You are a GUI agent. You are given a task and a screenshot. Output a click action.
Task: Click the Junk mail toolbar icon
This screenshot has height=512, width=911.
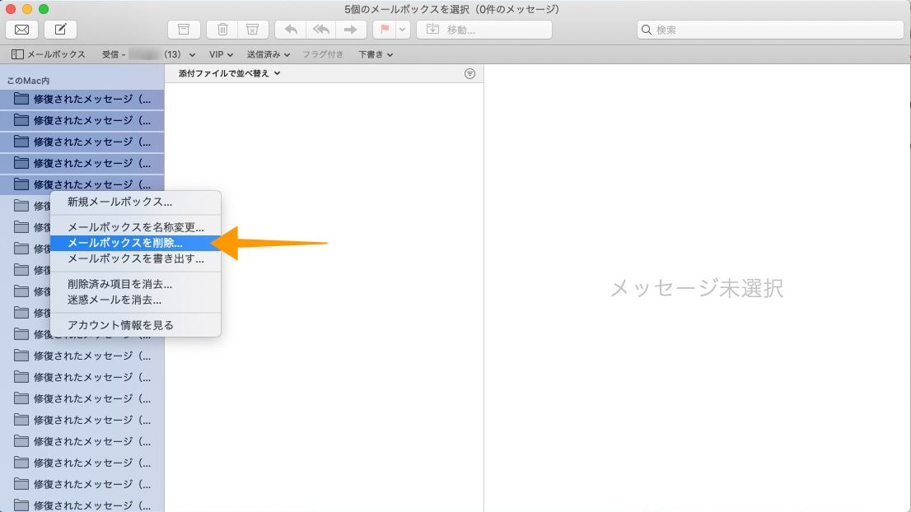coord(253,30)
